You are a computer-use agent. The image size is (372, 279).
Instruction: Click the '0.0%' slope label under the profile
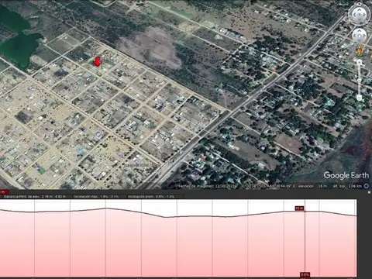click(x=305, y=274)
